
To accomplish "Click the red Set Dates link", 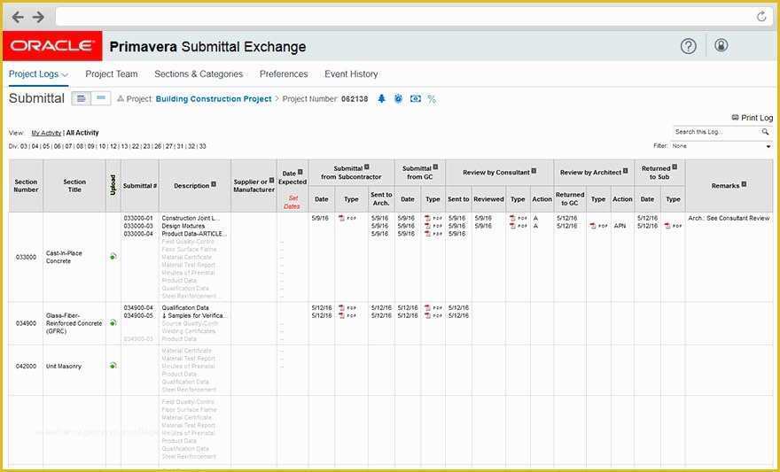I will point(292,202).
